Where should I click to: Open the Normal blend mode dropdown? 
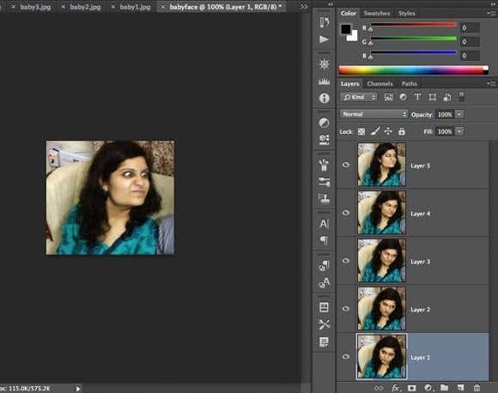click(373, 114)
